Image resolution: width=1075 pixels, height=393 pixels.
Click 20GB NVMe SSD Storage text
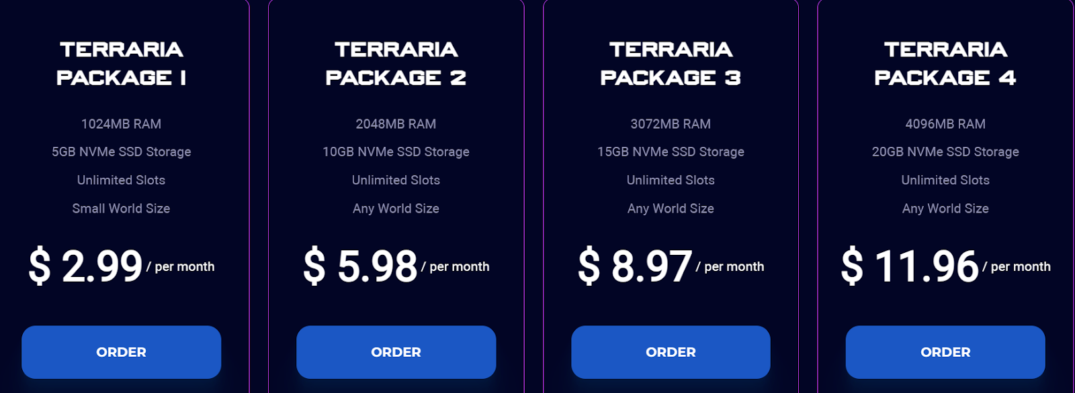[x=945, y=152]
